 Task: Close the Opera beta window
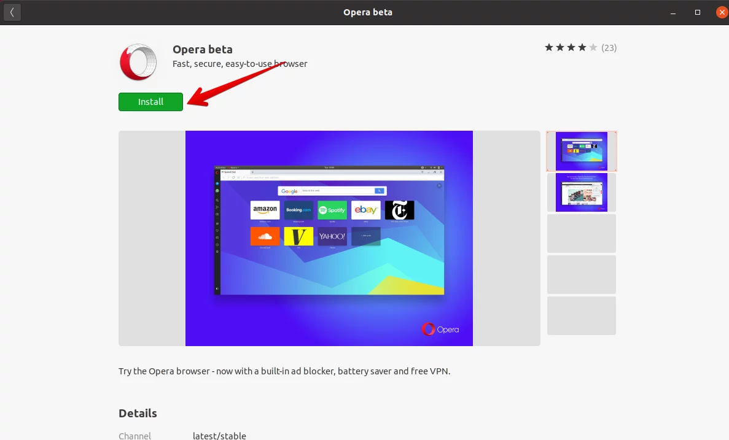[722, 12]
